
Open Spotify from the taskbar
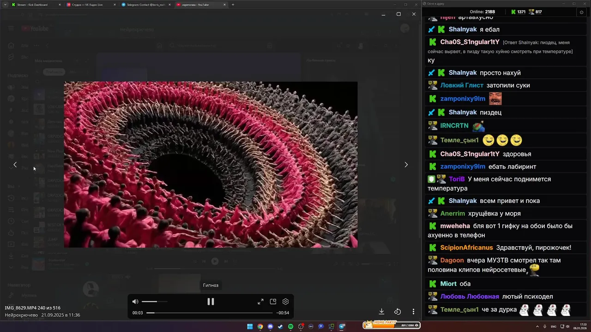[x=290, y=326]
